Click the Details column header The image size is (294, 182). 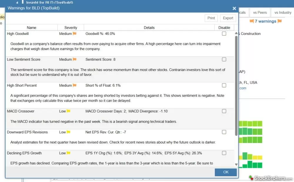point(149,28)
